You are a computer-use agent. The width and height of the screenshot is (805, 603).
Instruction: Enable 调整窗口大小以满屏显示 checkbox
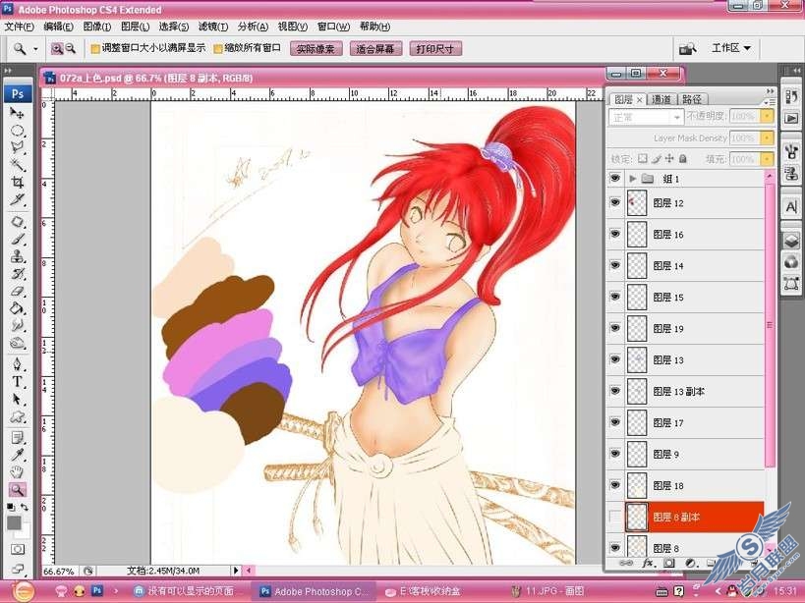(x=95, y=49)
